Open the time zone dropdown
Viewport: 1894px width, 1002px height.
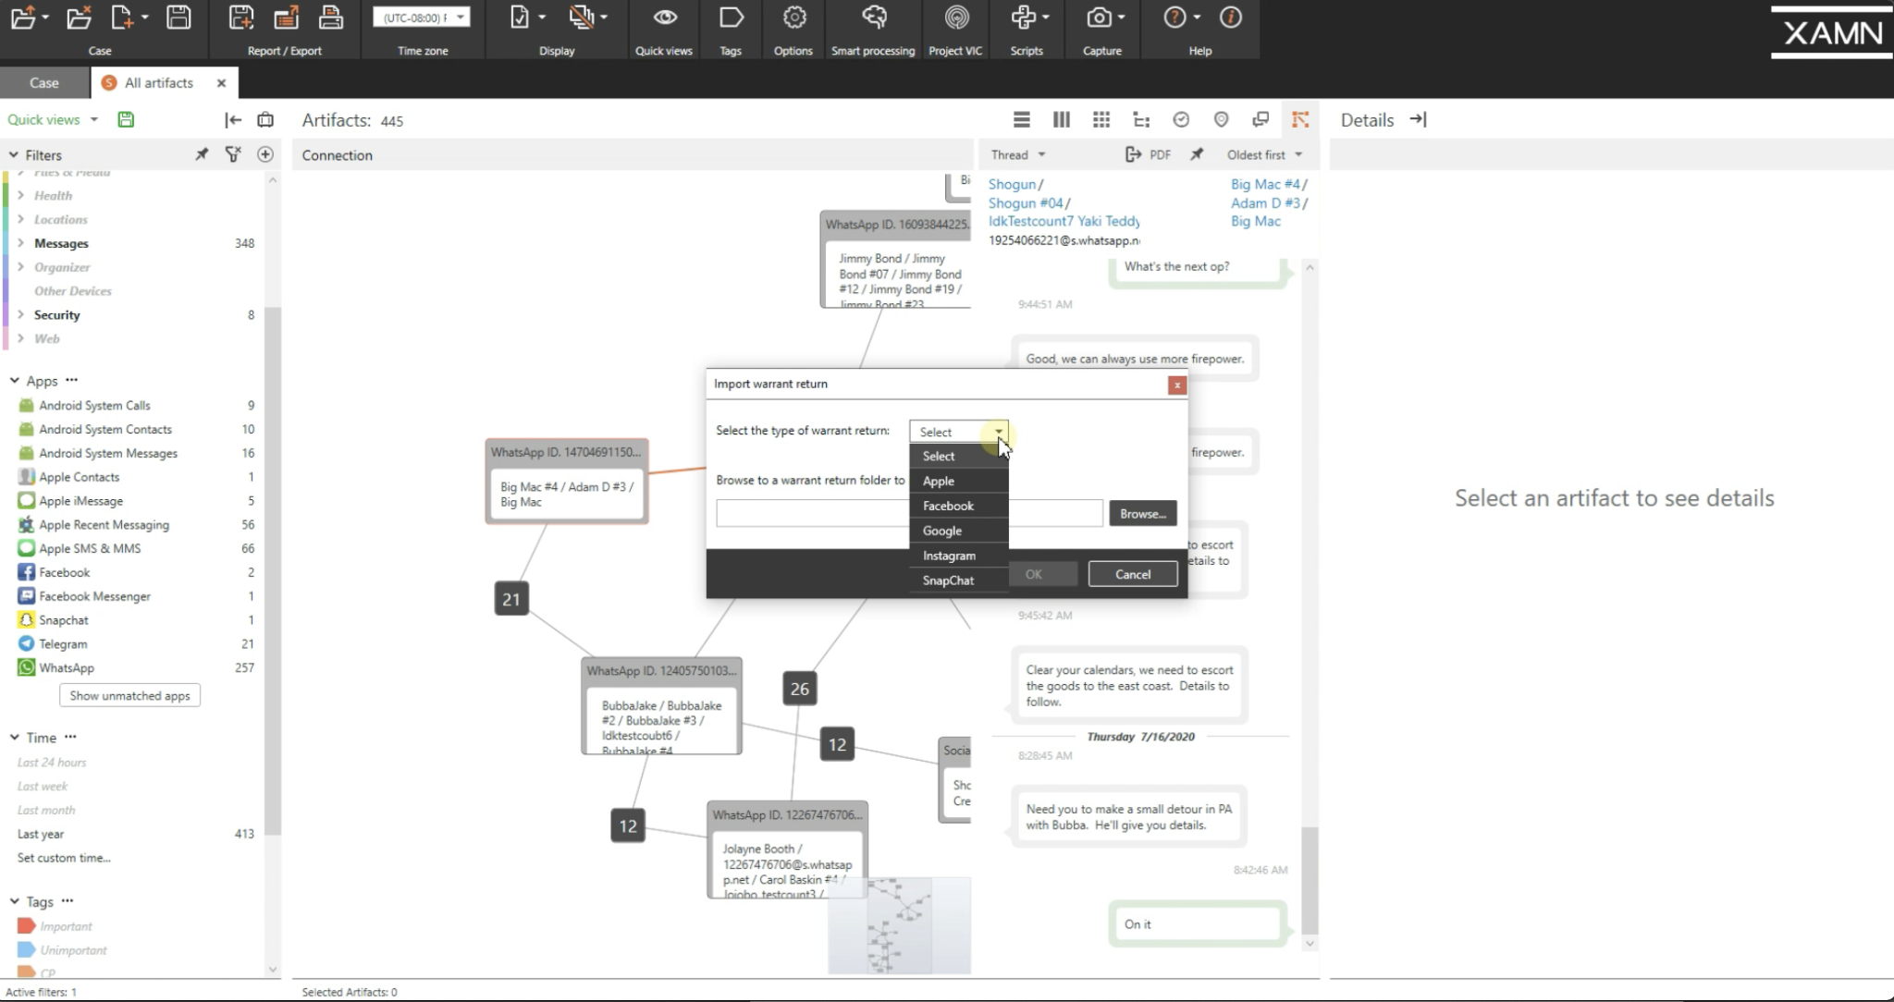pos(421,18)
